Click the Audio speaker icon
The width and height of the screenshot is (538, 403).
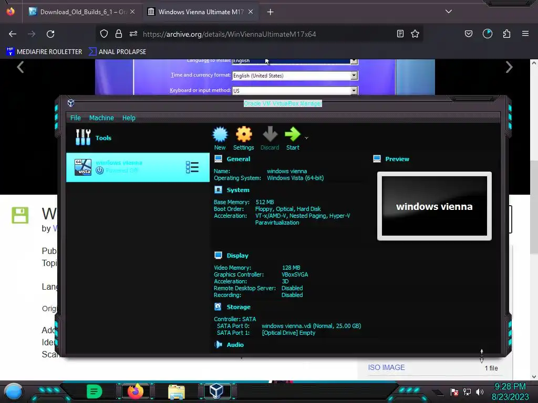click(218, 344)
